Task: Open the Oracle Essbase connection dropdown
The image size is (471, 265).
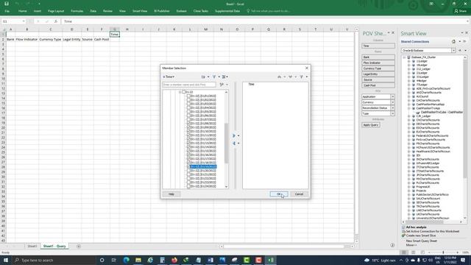Action: pos(453,51)
